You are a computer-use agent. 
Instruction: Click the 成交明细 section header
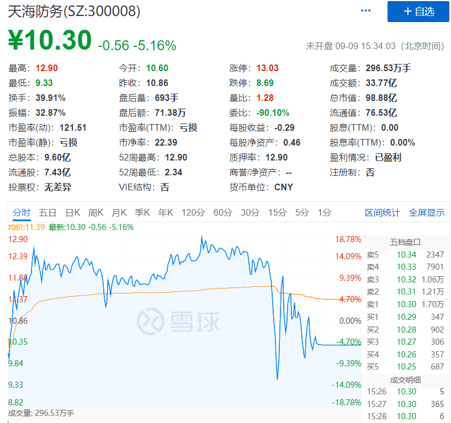coord(405,380)
